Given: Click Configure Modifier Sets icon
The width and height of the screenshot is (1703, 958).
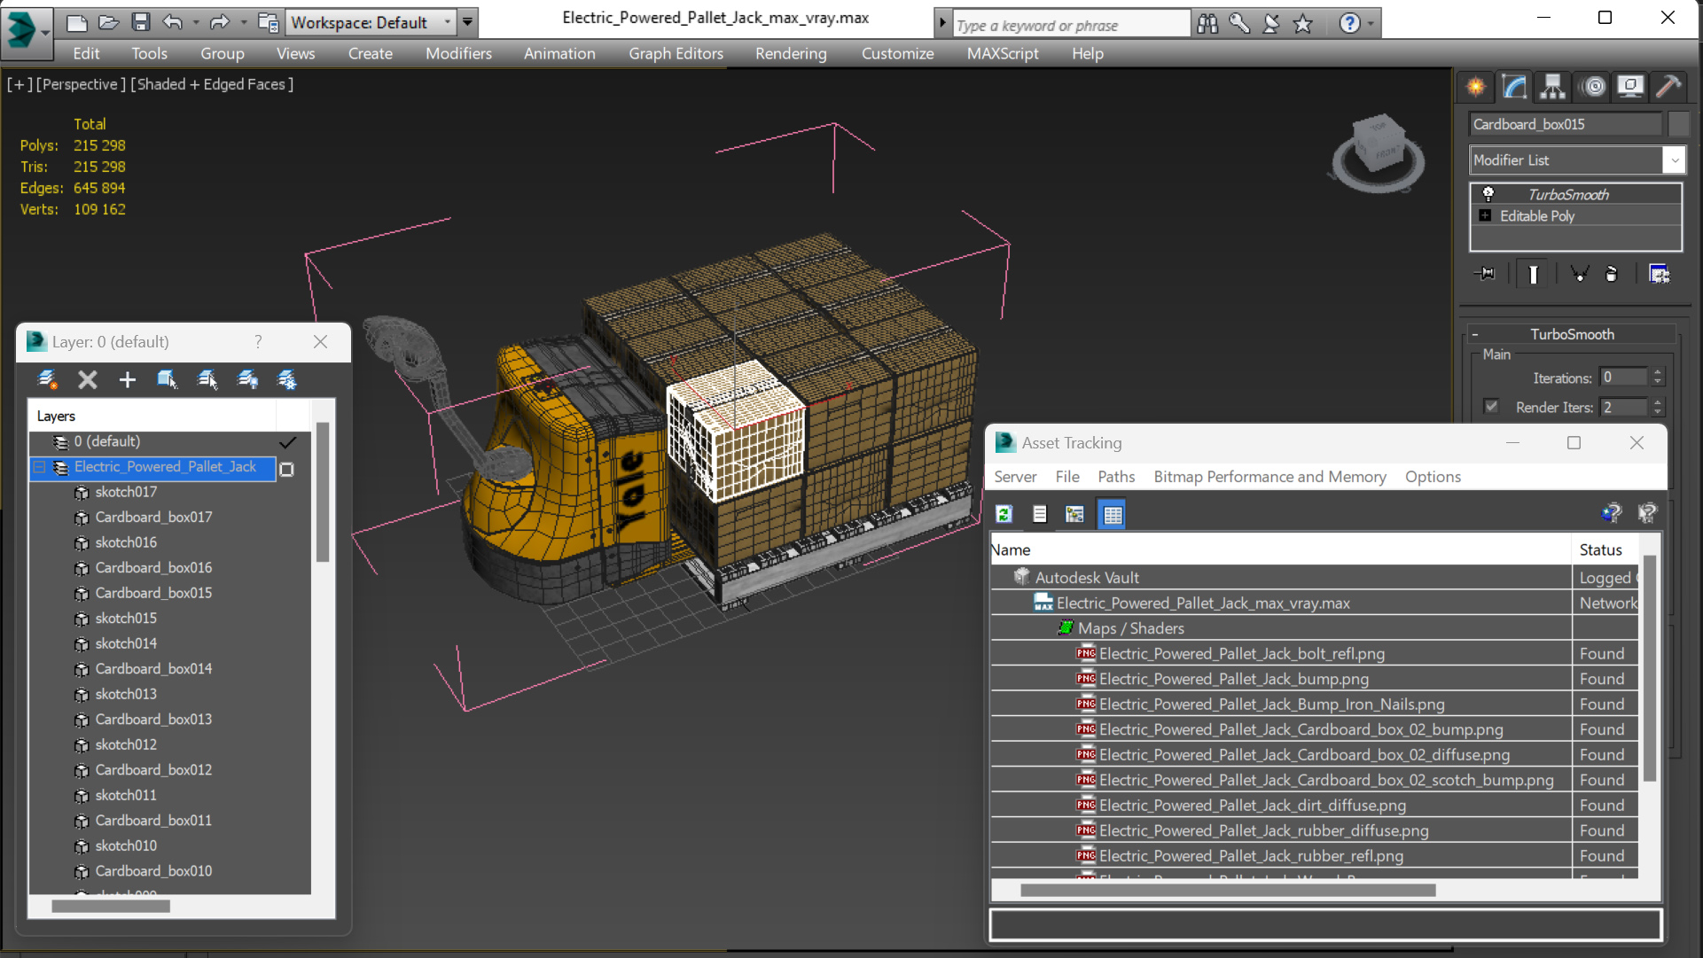Looking at the screenshot, I should 1659,274.
